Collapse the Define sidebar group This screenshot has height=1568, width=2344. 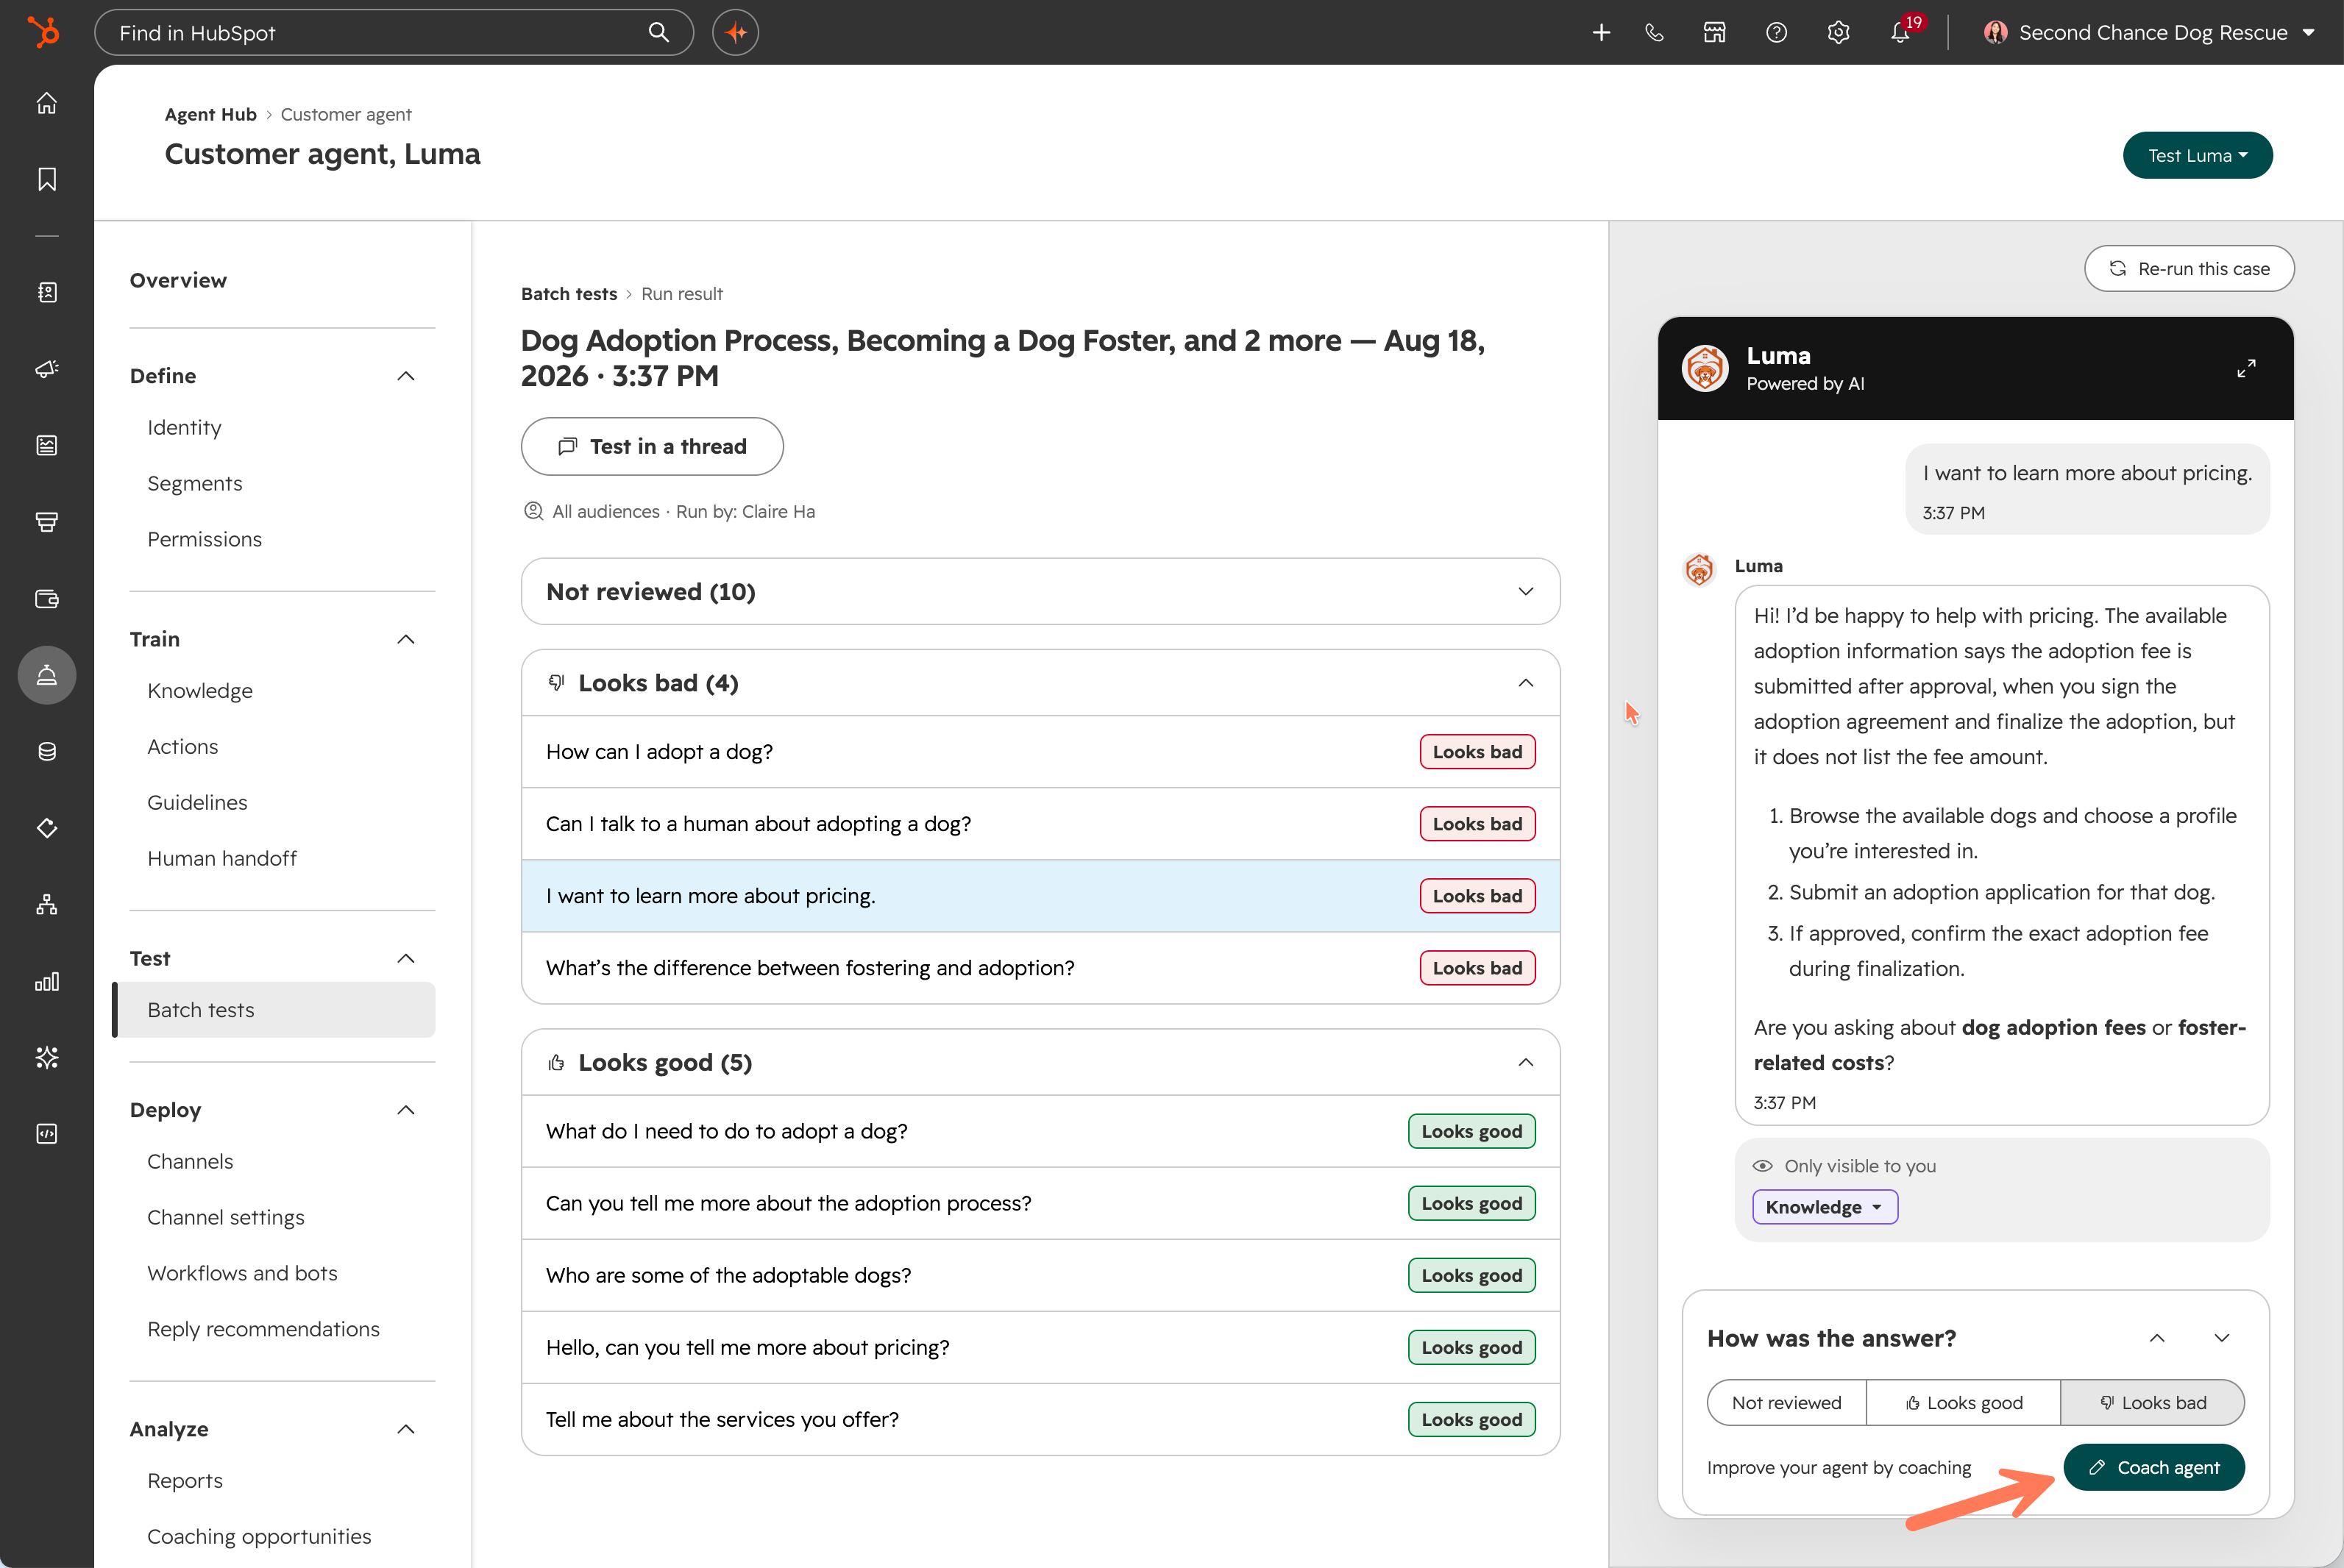coord(405,376)
